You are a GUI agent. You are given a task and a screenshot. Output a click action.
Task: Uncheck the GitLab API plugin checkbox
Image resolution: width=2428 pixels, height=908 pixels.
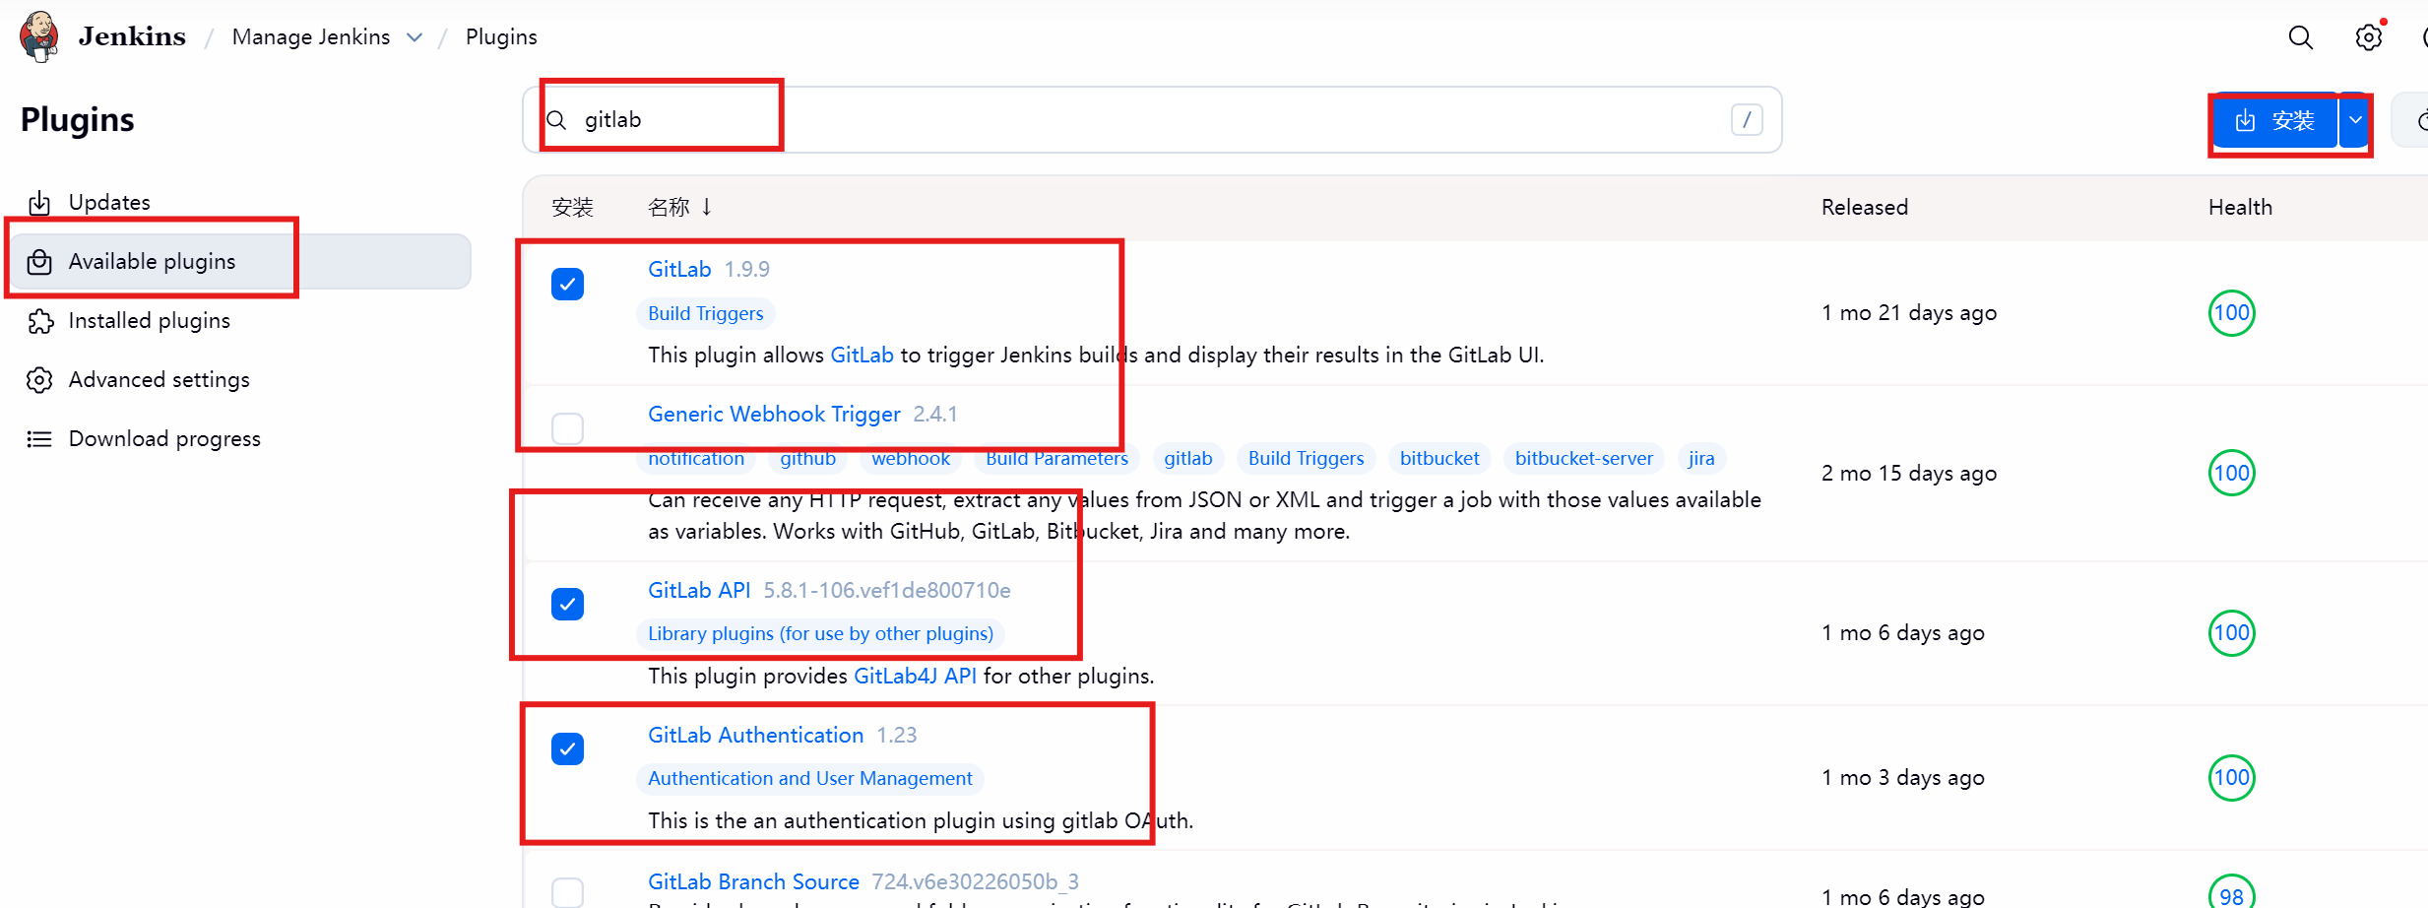[567, 604]
